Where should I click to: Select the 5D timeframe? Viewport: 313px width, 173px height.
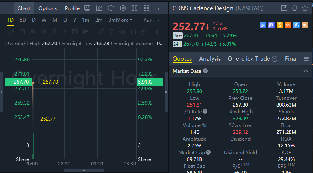tap(23, 20)
